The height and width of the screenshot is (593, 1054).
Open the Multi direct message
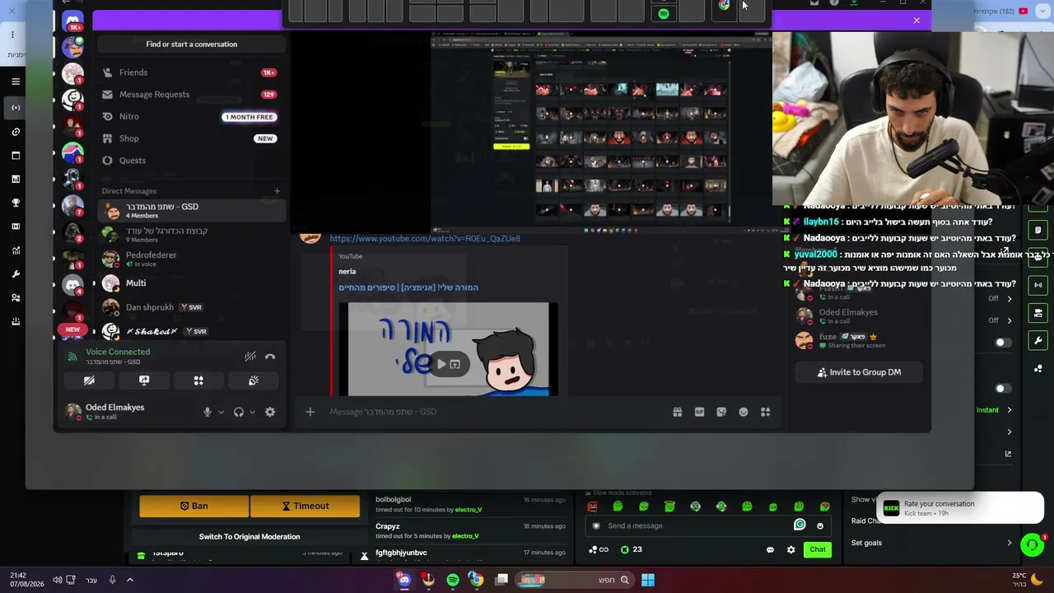[191, 283]
